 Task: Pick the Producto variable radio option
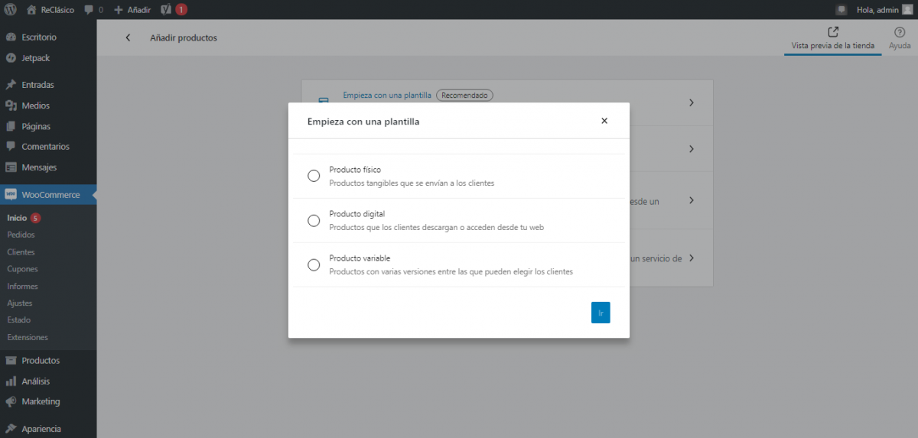point(314,264)
